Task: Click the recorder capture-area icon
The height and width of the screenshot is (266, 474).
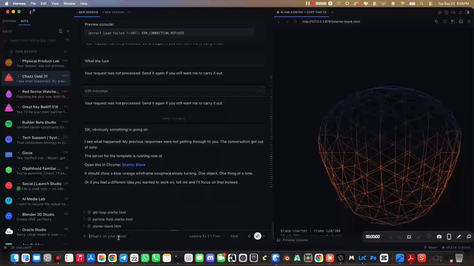Action: pos(409,237)
